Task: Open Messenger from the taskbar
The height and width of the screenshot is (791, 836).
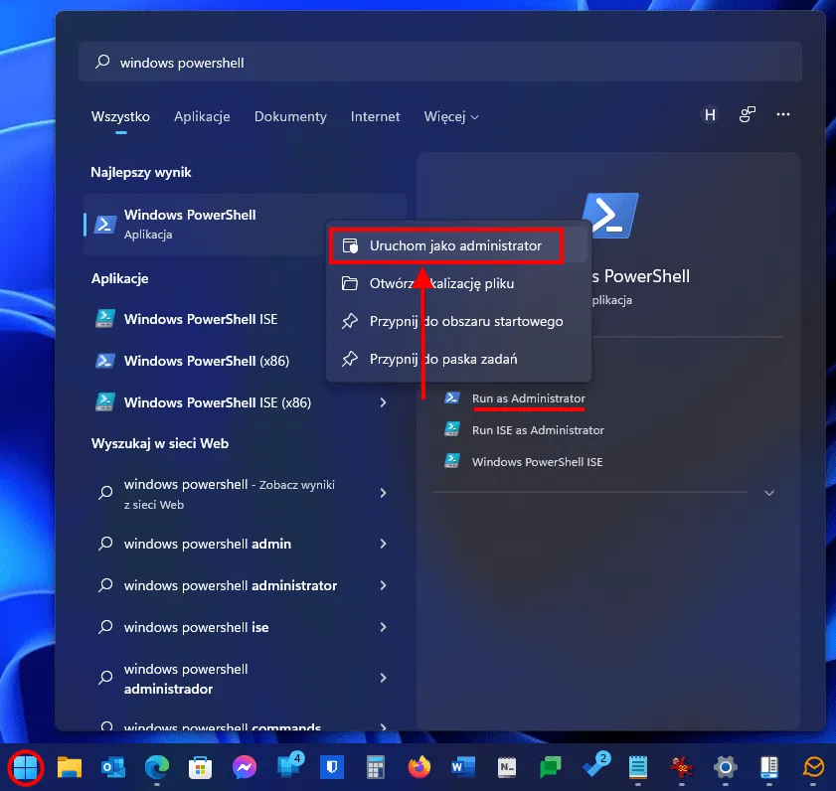Action: [245, 767]
